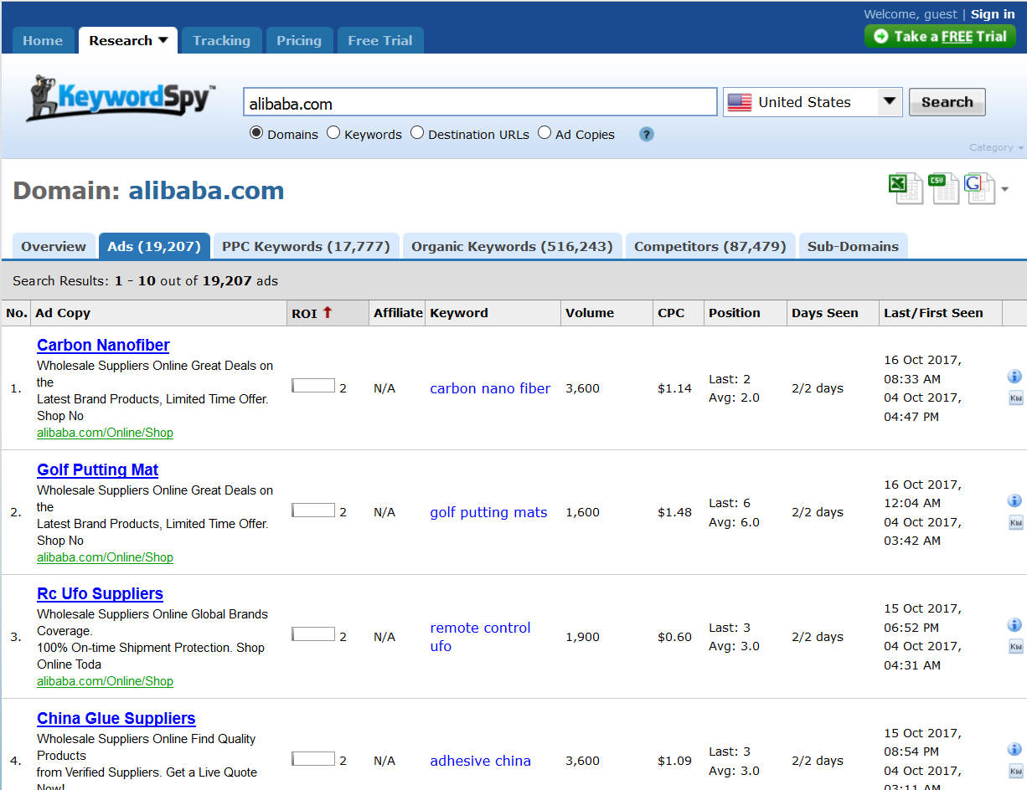Open the United States country dropdown
Viewport: 1027px width, 790px height.
coord(812,102)
